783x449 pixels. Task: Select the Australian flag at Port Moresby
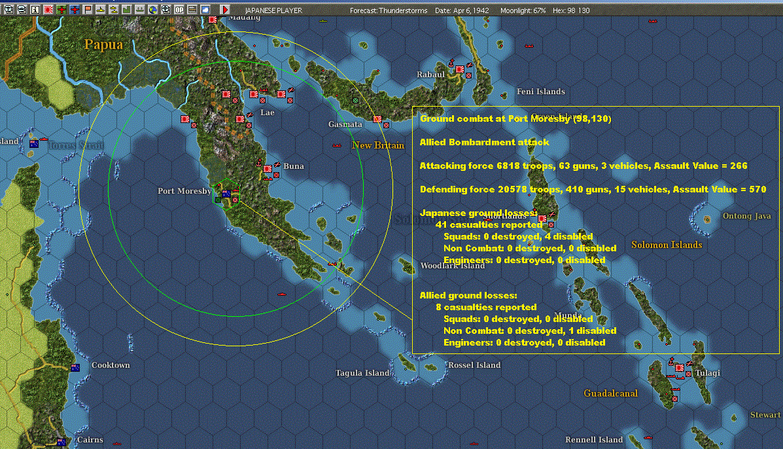click(226, 194)
